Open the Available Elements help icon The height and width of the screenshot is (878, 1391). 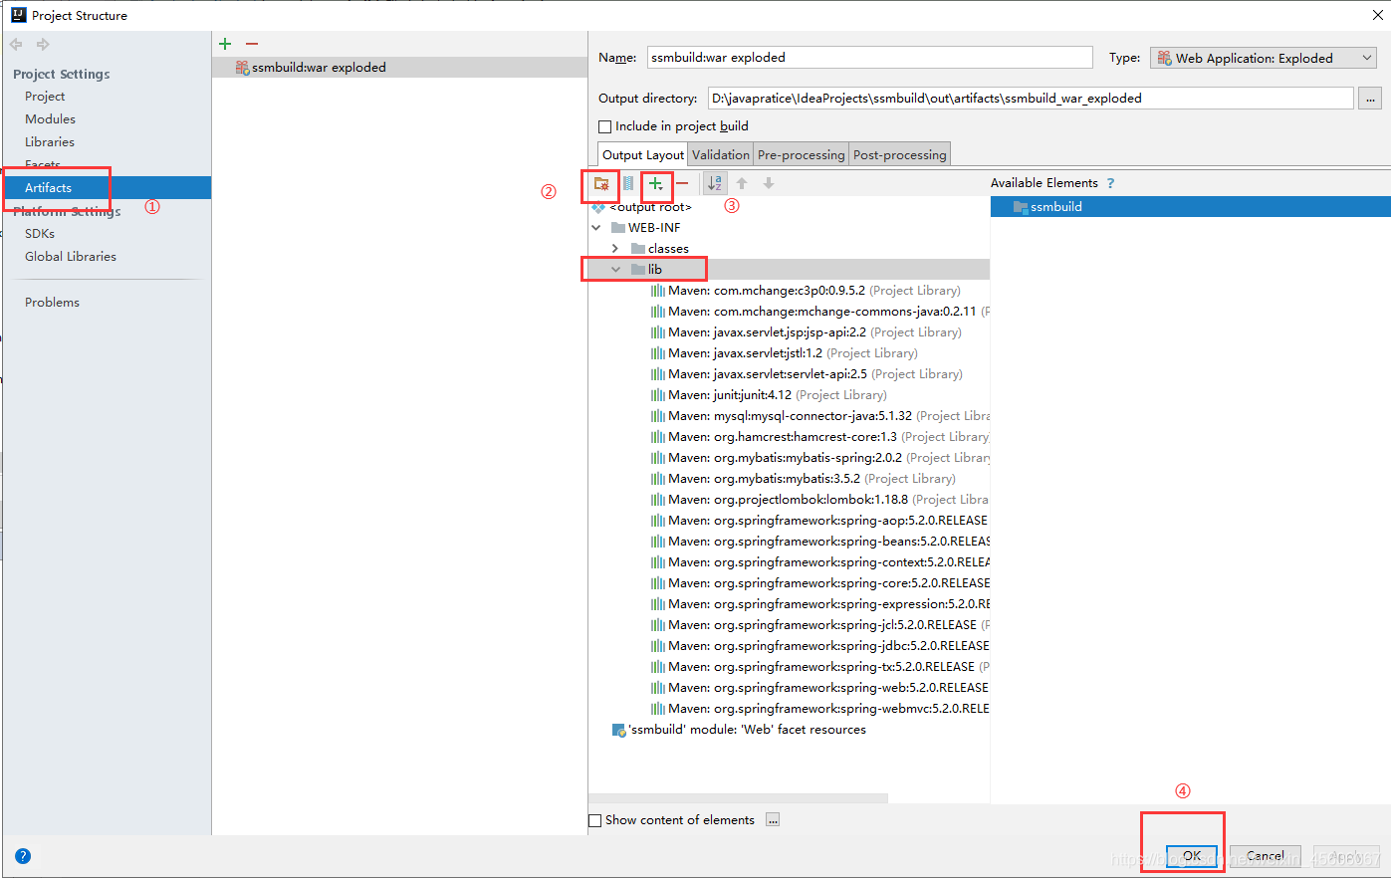point(1110,183)
